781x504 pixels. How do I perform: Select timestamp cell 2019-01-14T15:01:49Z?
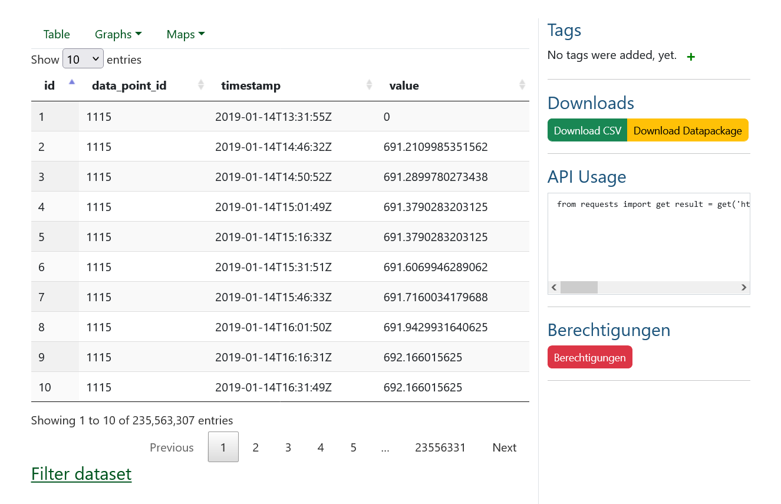click(x=273, y=207)
